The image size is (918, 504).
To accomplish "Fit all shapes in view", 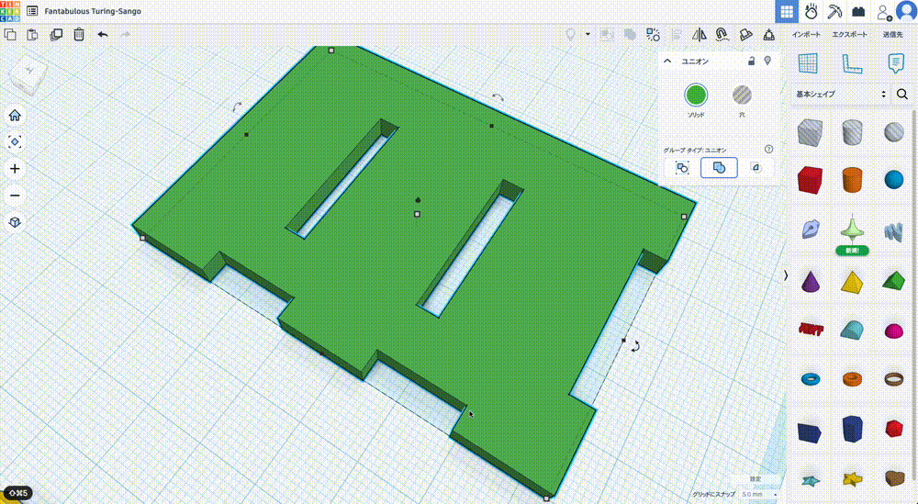I will pyautogui.click(x=15, y=142).
